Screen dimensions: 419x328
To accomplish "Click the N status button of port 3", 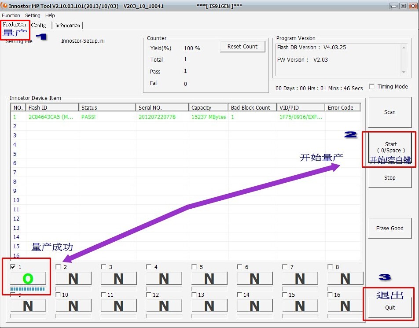I will point(119,279).
